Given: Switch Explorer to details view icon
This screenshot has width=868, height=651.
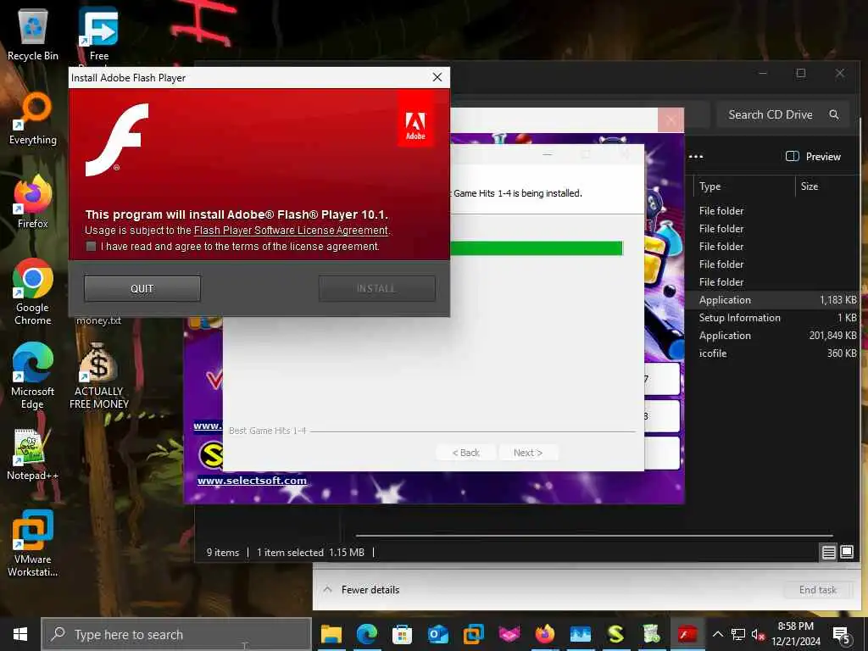Looking at the screenshot, I should click(x=828, y=552).
